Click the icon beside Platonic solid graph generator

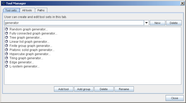click(x=7, y=50)
